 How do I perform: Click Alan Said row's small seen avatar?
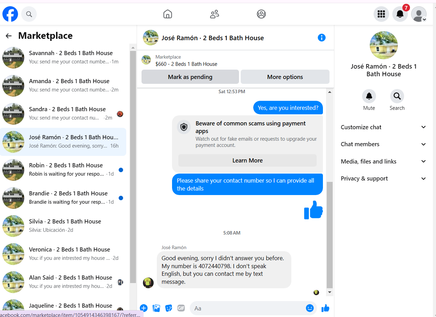[x=120, y=282]
